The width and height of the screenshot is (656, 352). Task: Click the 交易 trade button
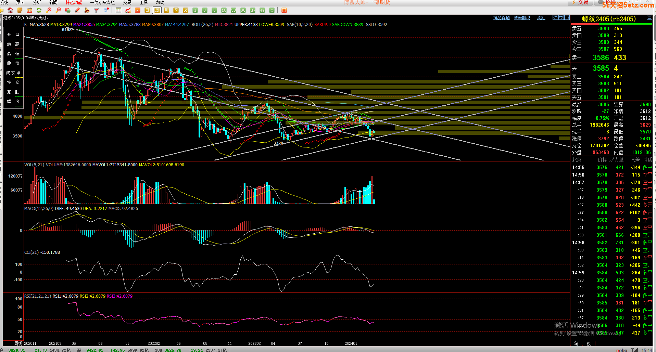pyautogui.click(x=580, y=2)
